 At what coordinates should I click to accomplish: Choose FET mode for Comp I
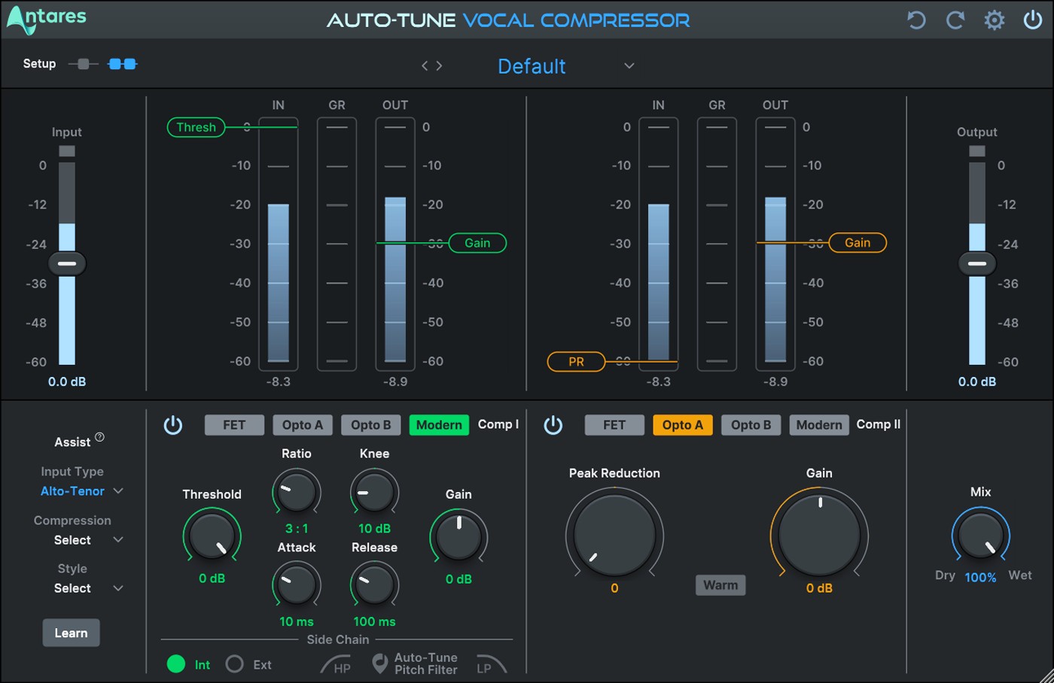pos(234,425)
